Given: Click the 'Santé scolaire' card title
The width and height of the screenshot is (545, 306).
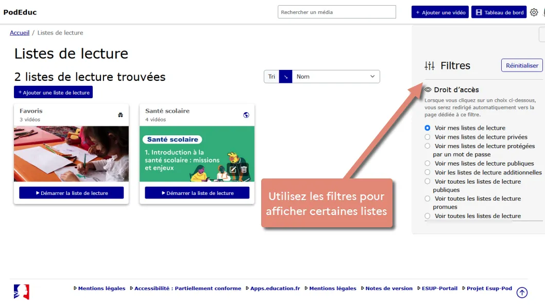Looking at the screenshot, I should point(167,111).
